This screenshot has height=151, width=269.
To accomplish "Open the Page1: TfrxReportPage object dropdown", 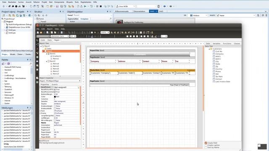I will click(79, 81).
